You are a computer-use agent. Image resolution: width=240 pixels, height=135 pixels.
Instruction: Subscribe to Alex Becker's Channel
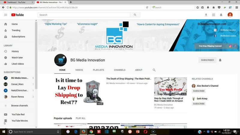click(x=199, y=91)
